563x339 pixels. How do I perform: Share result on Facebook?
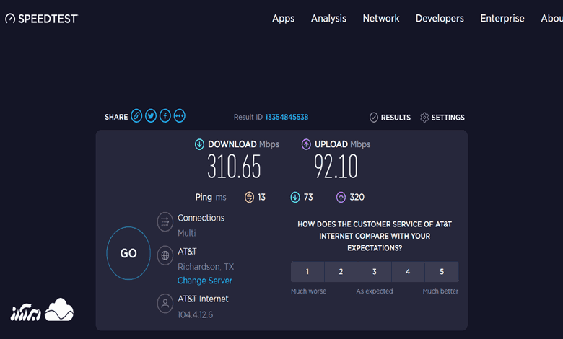coord(165,116)
